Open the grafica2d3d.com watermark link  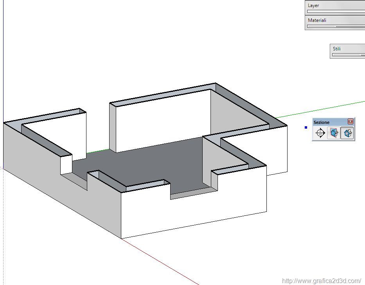click(321, 281)
